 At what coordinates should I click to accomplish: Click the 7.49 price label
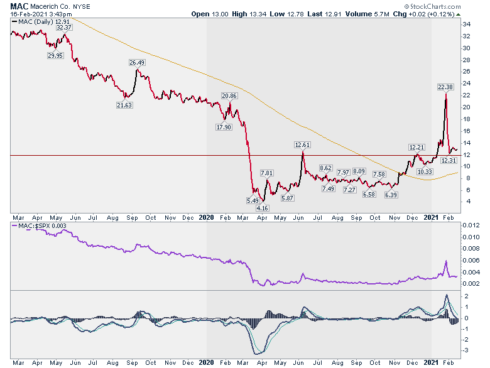[x=329, y=188]
